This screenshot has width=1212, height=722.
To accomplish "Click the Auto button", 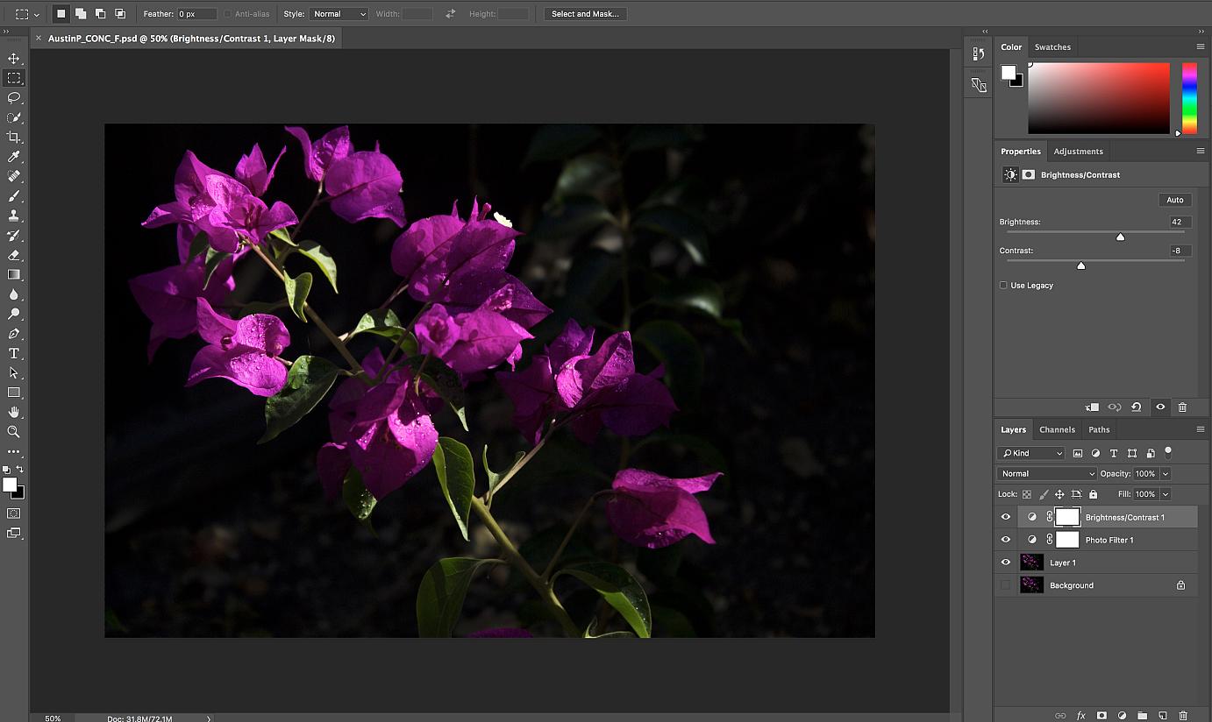I will tap(1175, 200).
